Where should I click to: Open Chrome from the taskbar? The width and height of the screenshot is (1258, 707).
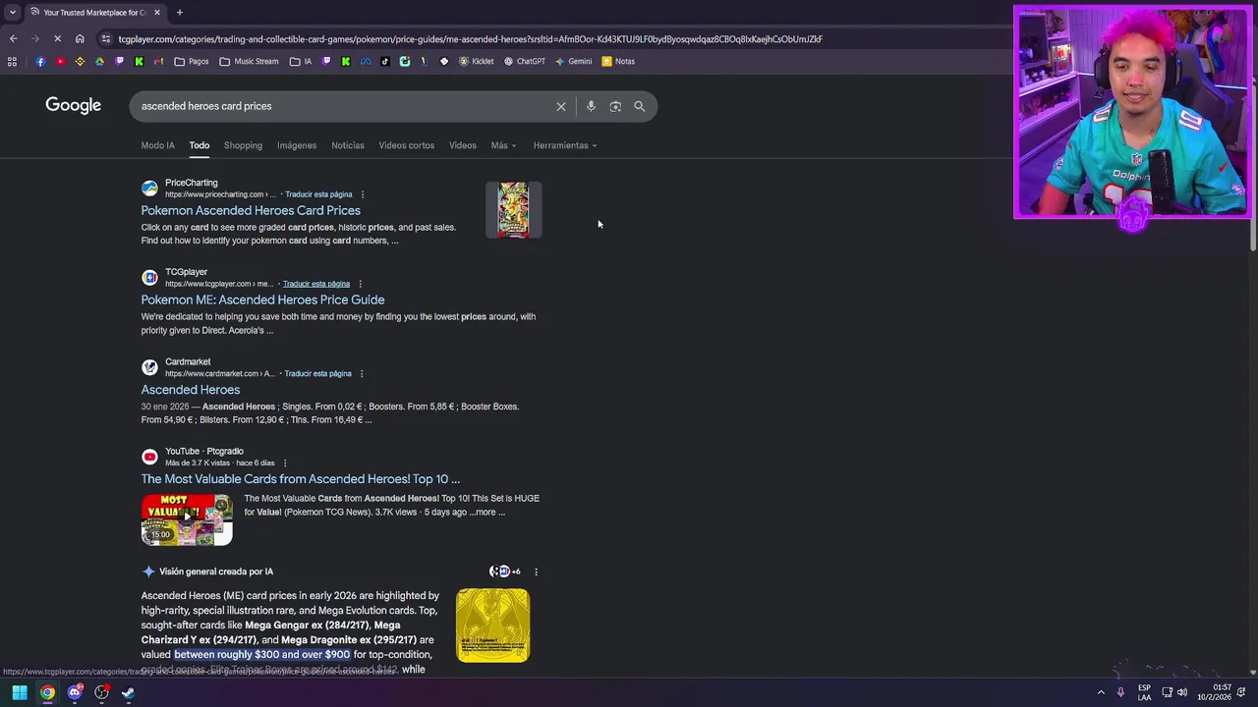coord(47,692)
